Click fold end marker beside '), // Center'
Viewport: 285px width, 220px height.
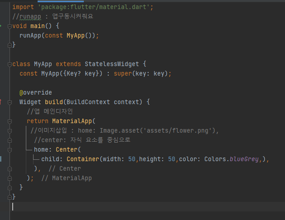click(10, 169)
